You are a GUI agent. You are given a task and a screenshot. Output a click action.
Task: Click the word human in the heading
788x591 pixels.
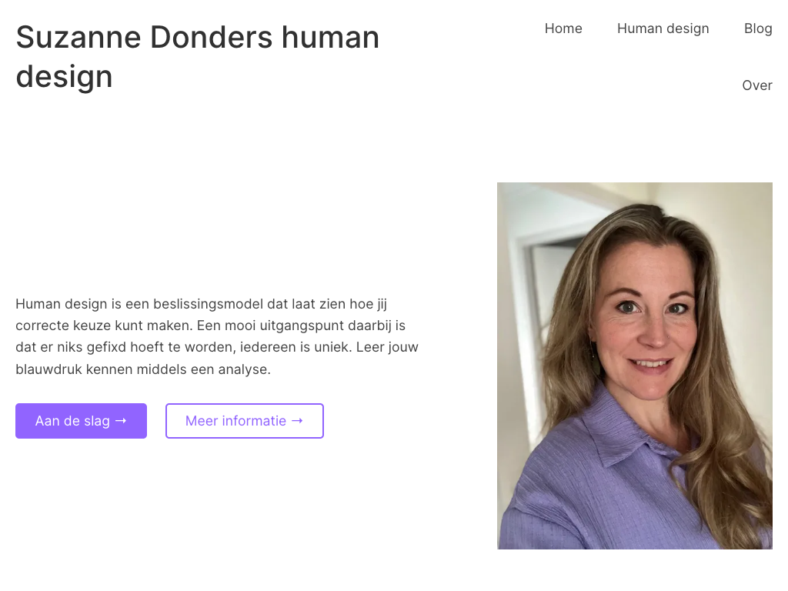(x=330, y=38)
